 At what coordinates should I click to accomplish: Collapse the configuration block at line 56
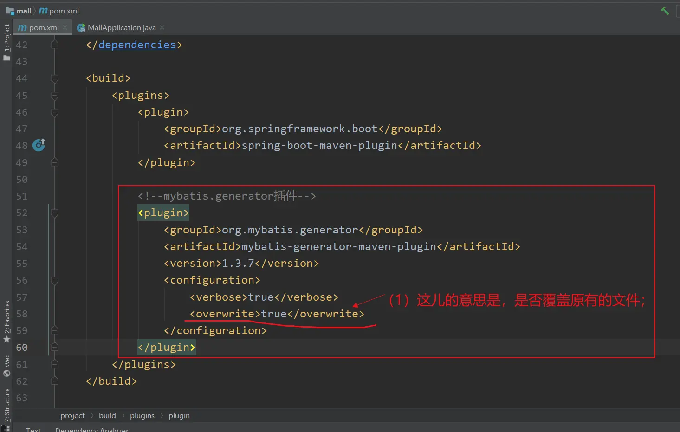[55, 280]
